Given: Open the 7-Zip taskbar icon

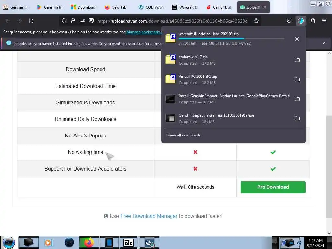Looking at the screenshot, I should (x=128, y=243).
